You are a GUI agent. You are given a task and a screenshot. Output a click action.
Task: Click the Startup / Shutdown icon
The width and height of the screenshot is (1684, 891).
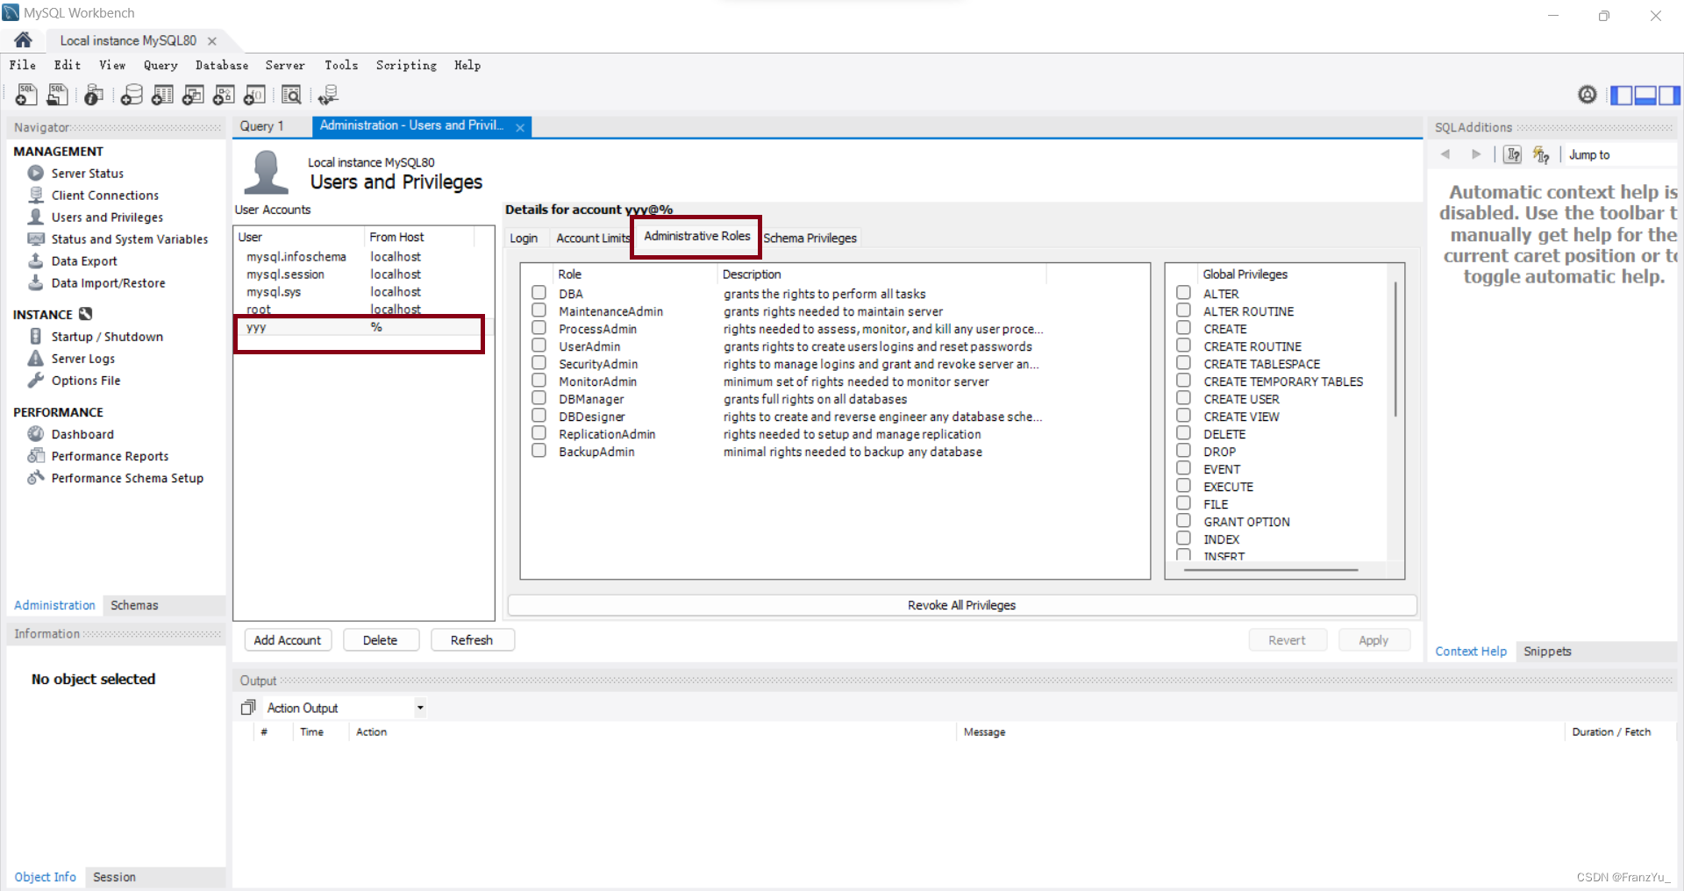tap(36, 336)
